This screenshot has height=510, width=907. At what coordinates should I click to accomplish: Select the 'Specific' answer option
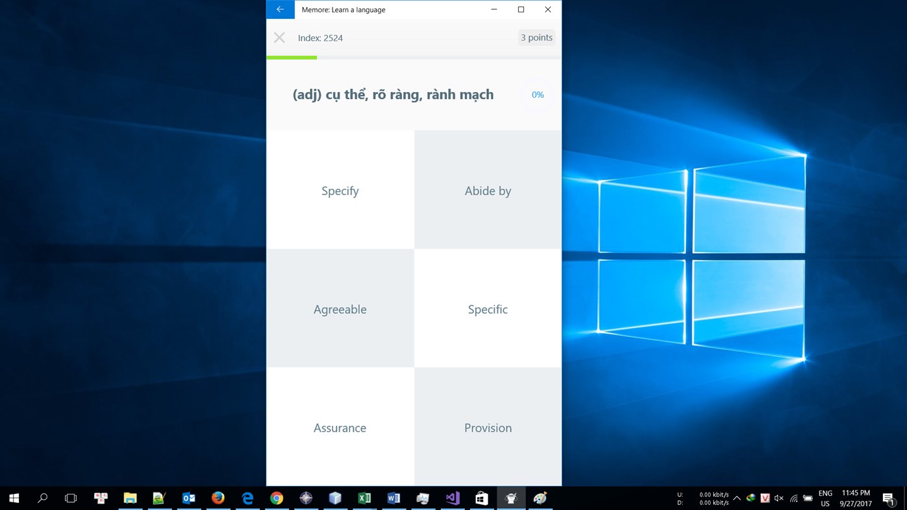tap(488, 309)
